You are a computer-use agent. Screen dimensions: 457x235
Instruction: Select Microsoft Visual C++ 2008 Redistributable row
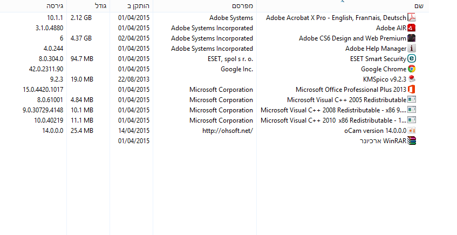click(215, 110)
